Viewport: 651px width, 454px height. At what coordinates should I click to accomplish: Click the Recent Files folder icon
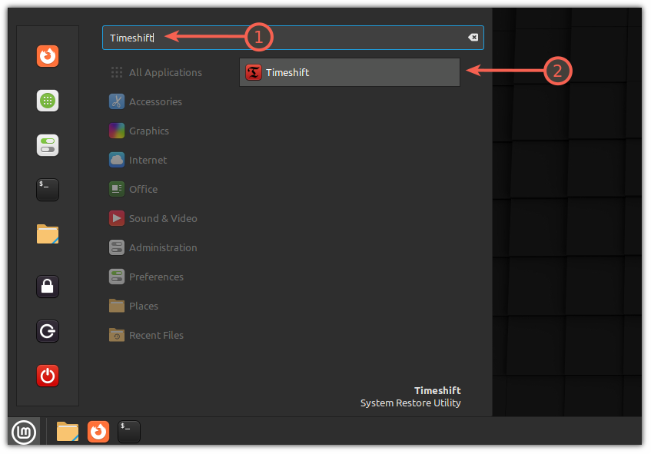click(x=117, y=335)
